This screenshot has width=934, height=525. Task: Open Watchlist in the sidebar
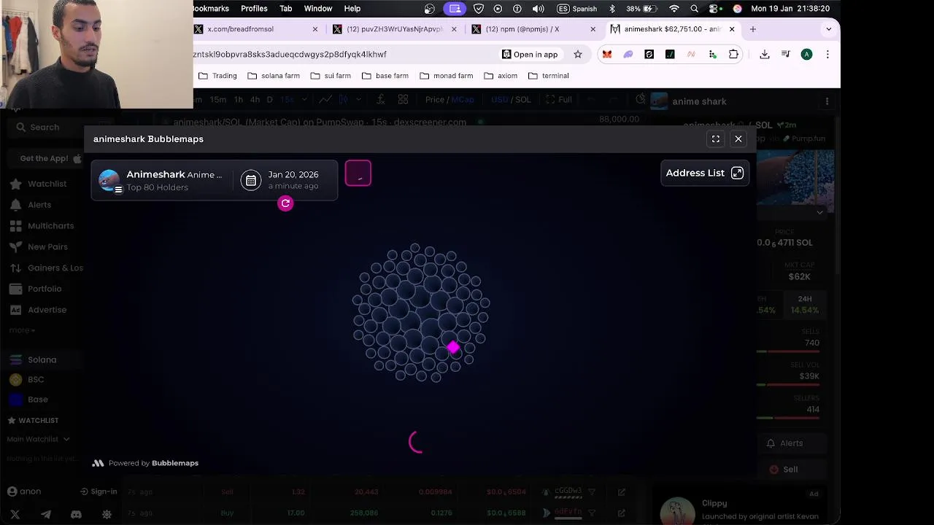tap(39, 184)
